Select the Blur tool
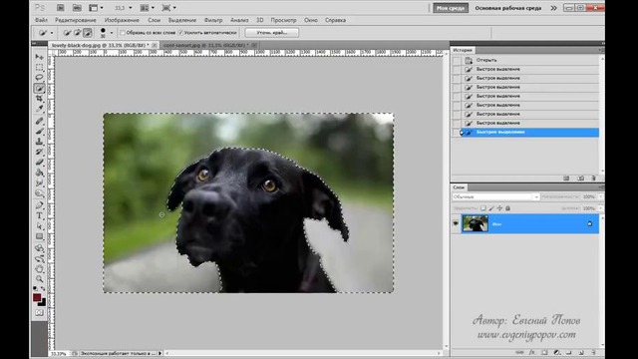 [x=39, y=183]
